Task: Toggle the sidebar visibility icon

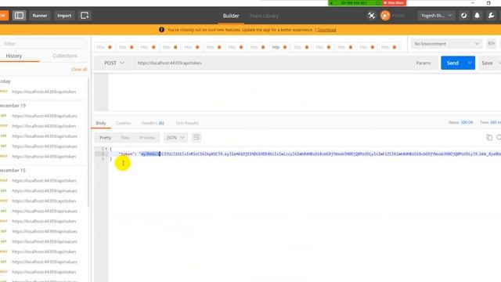Action: click(19, 16)
